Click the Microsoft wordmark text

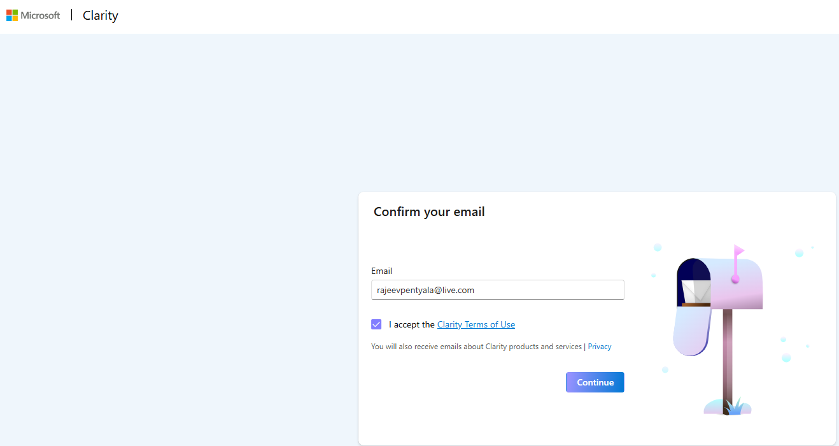(x=41, y=15)
